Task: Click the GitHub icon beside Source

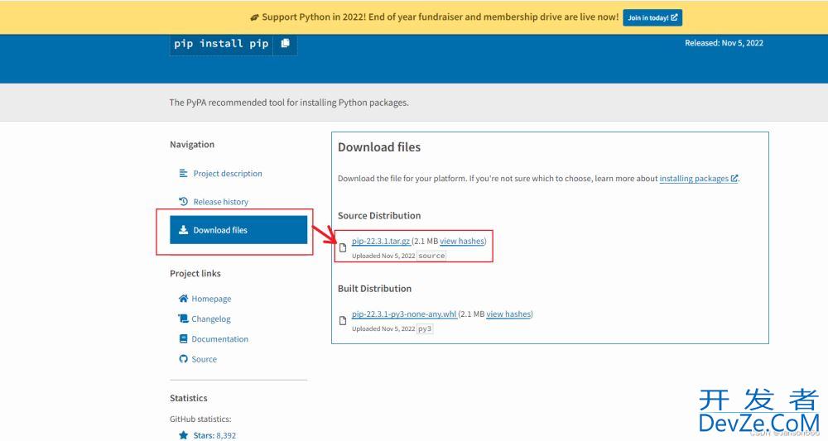Action: 183,359
